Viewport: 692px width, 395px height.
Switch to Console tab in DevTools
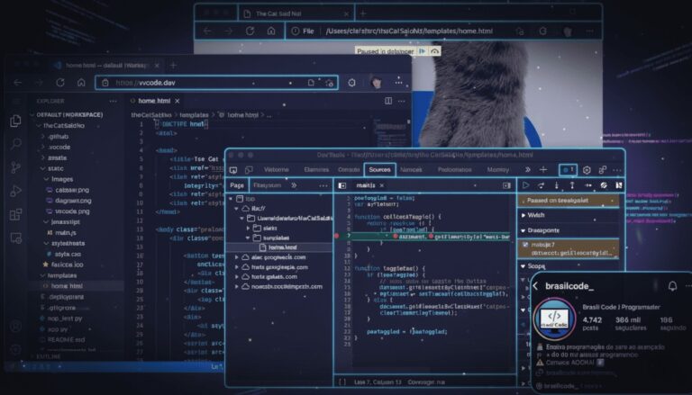click(x=348, y=170)
